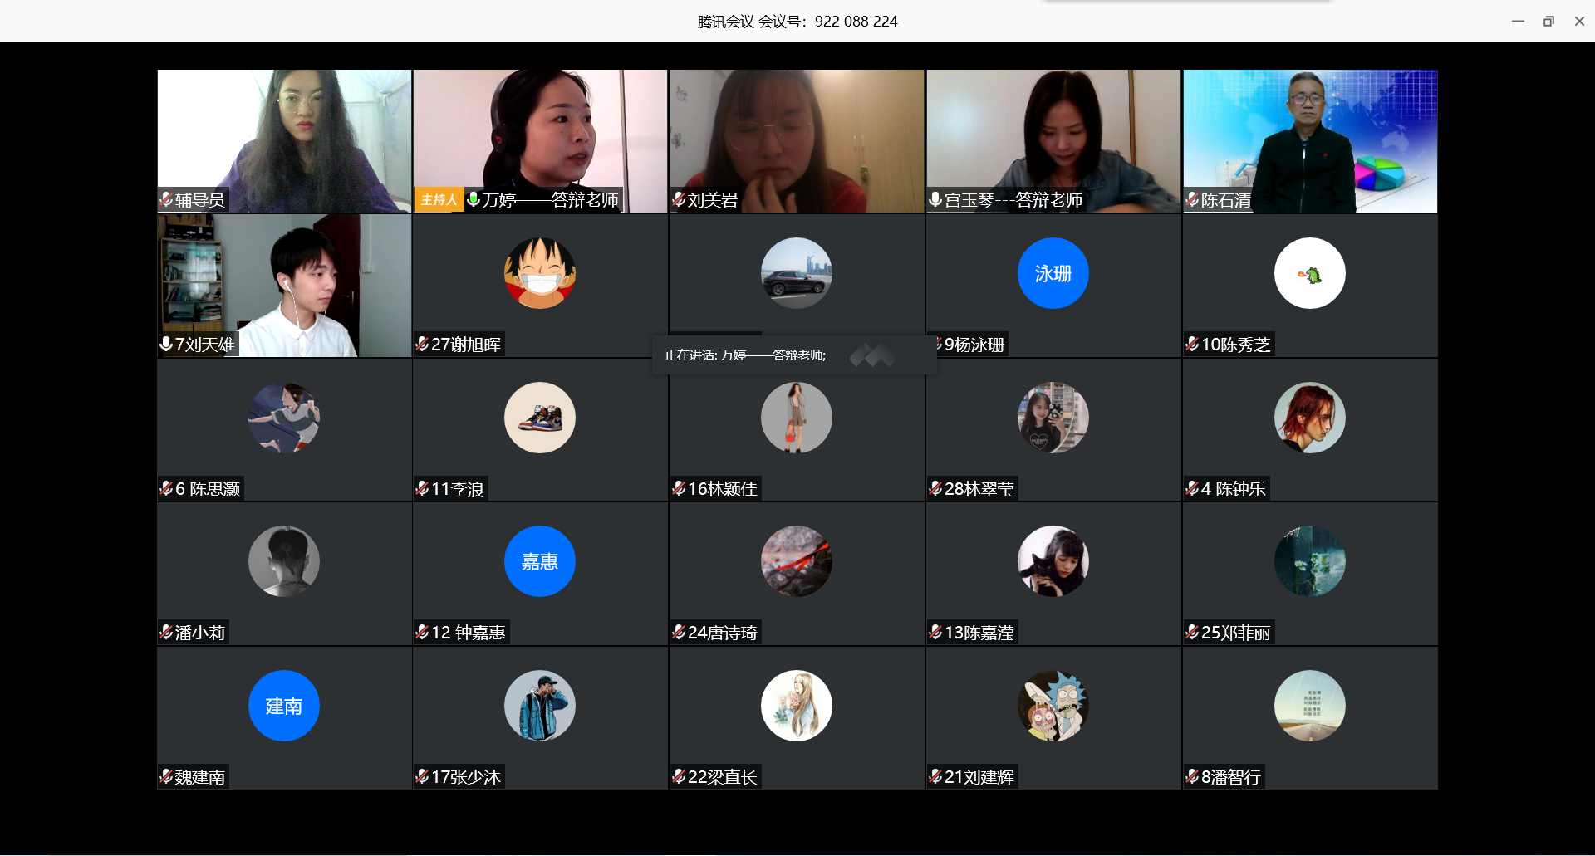
Task: Click the muted mic icon beside 8潘智行
Action: [x=1192, y=776]
